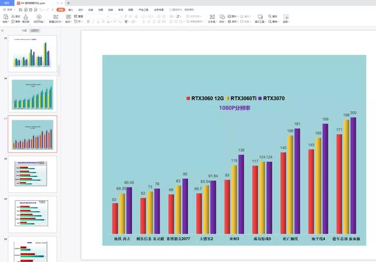Click the Cut scissors icon
This screenshot has height=262, width=376.
13,16
